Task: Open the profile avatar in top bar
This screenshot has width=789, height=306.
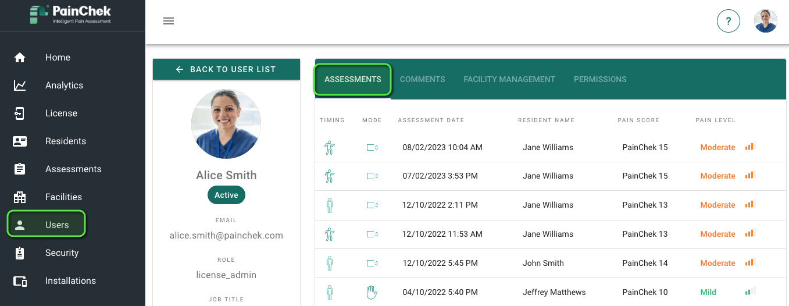Action: pyautogui.click(x=766, y=21)
